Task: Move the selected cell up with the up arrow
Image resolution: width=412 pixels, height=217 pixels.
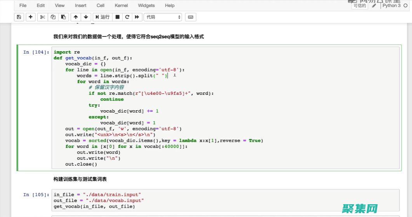Action: click(76, 17)
